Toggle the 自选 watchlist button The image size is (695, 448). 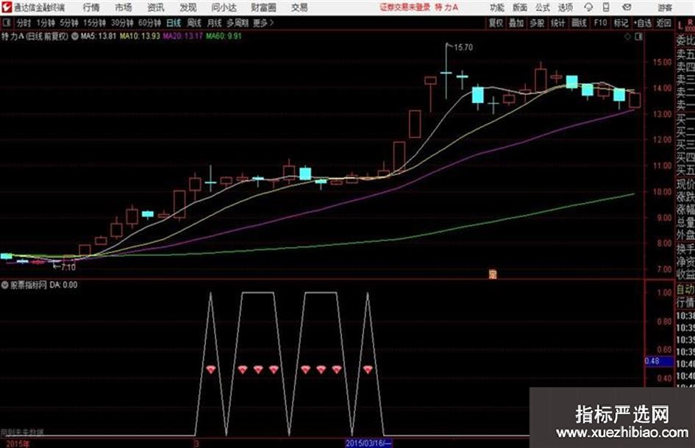click(642, 23)
